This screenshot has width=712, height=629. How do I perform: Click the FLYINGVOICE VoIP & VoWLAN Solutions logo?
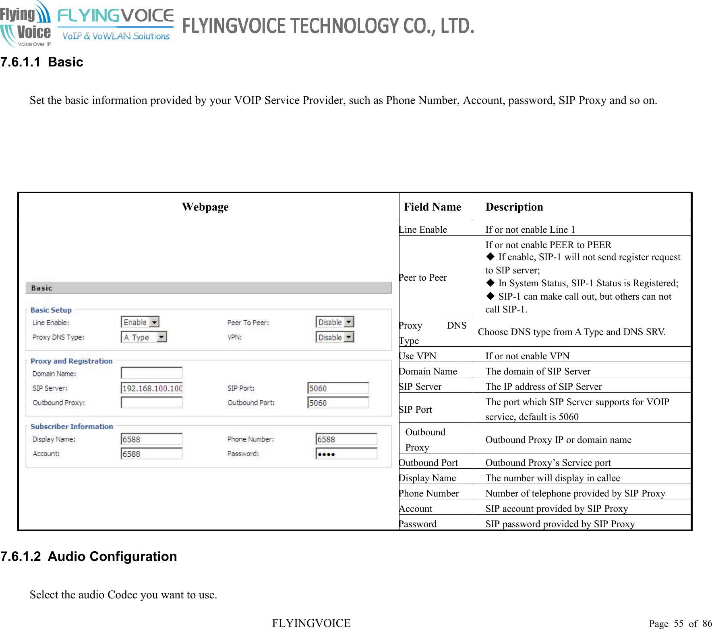[116, 25]
